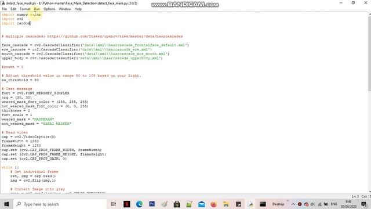
Task: Show hidden system tray icons
Action: 293,204
